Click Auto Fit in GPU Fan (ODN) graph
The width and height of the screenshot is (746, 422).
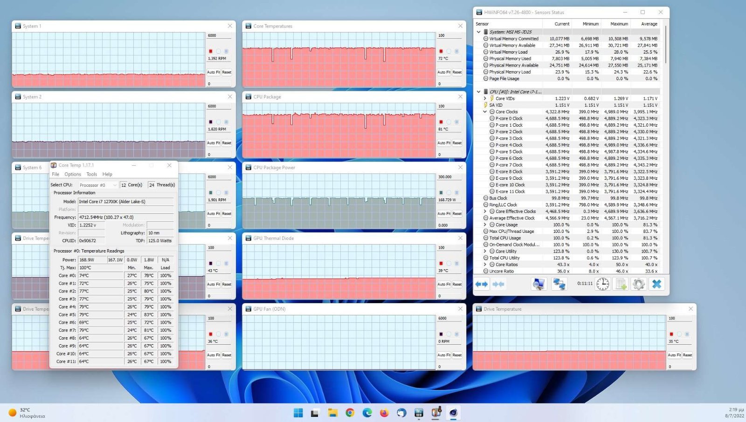pyautogui.click(x=444, y=355)
